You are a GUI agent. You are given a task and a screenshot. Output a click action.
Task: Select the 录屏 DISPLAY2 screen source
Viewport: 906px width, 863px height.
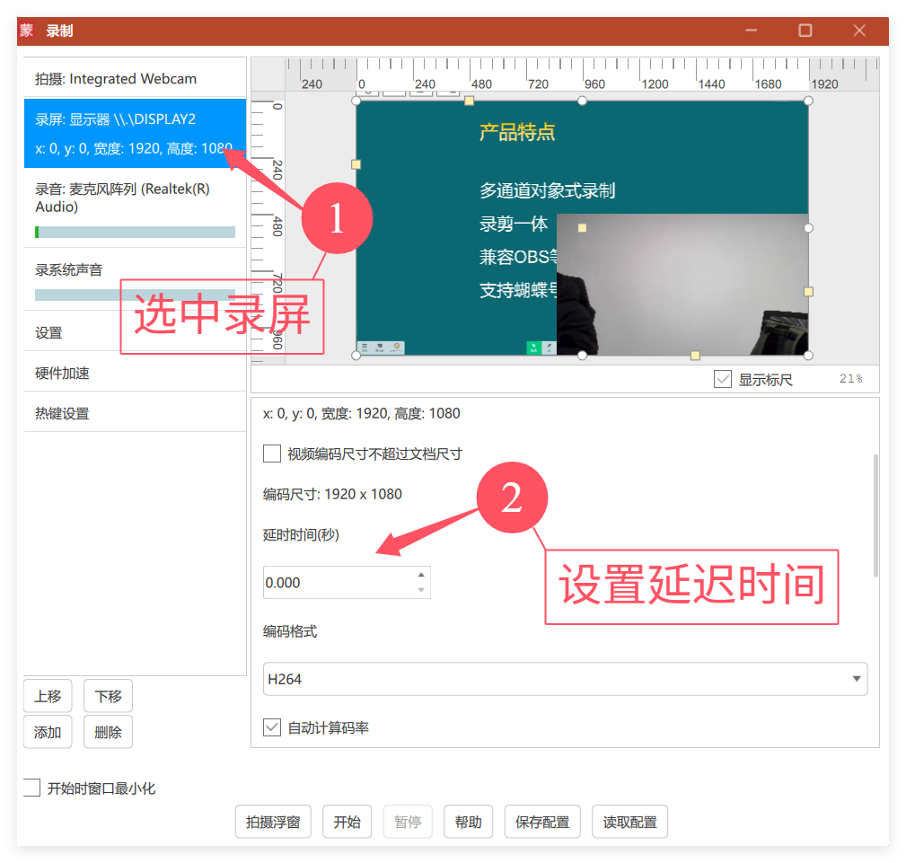tap(135, 134)
